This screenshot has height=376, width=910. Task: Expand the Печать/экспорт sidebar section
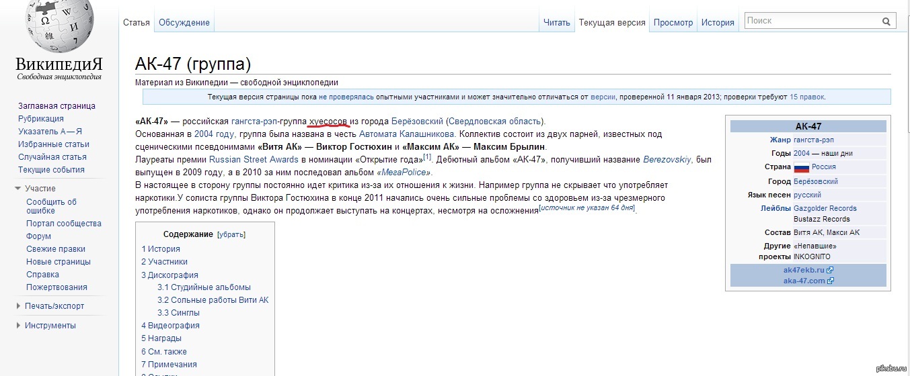tap(18, 306)
